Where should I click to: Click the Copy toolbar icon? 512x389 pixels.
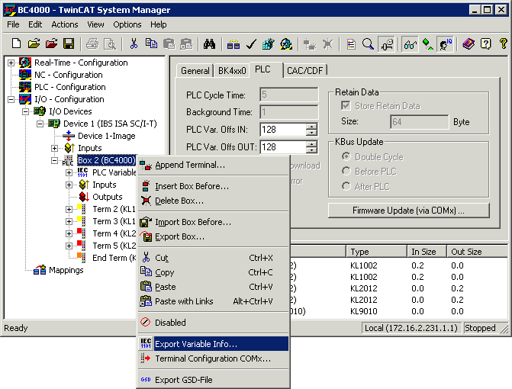tap(151, 43)
